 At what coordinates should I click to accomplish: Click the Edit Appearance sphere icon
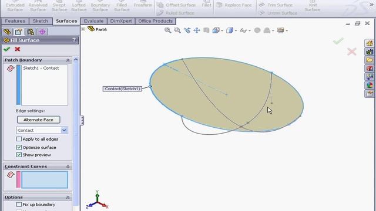tap(257, 30)
